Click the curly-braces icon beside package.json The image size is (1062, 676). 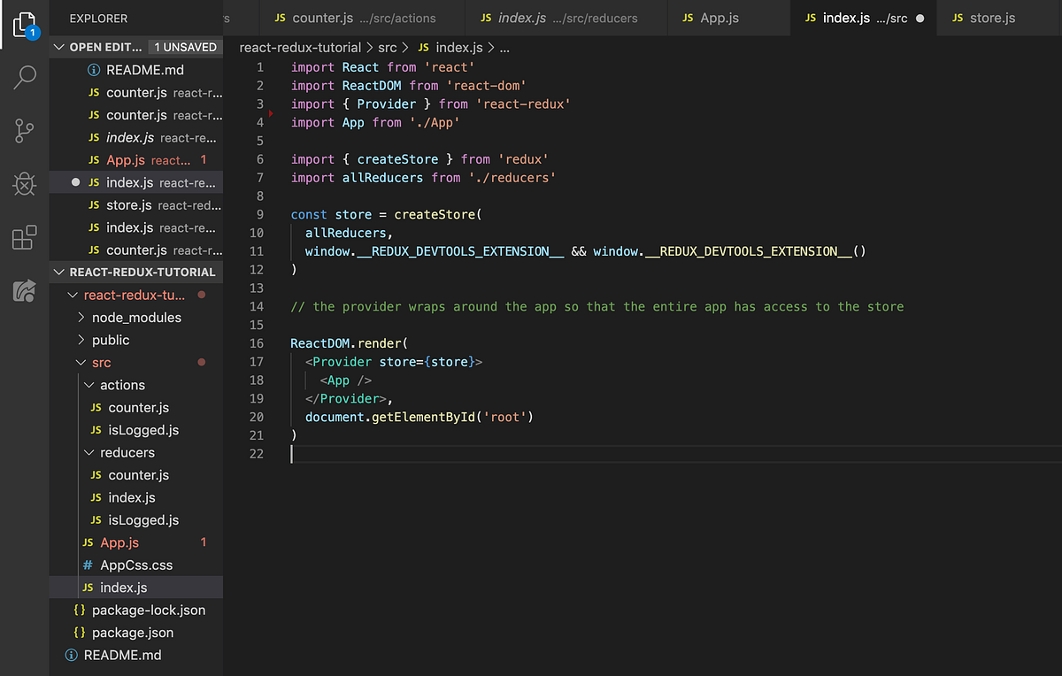pos(79,633)
